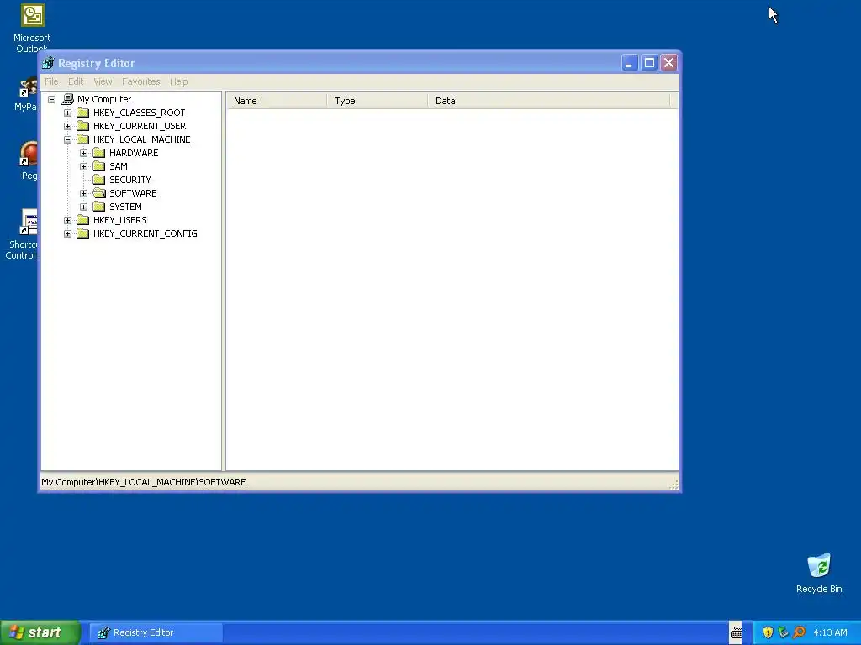Image resolution: width=861 pixels, height=645 pixels.
Task: Select the HKEY_CLASSES_ROOT label text
Action: click(139, 113)
